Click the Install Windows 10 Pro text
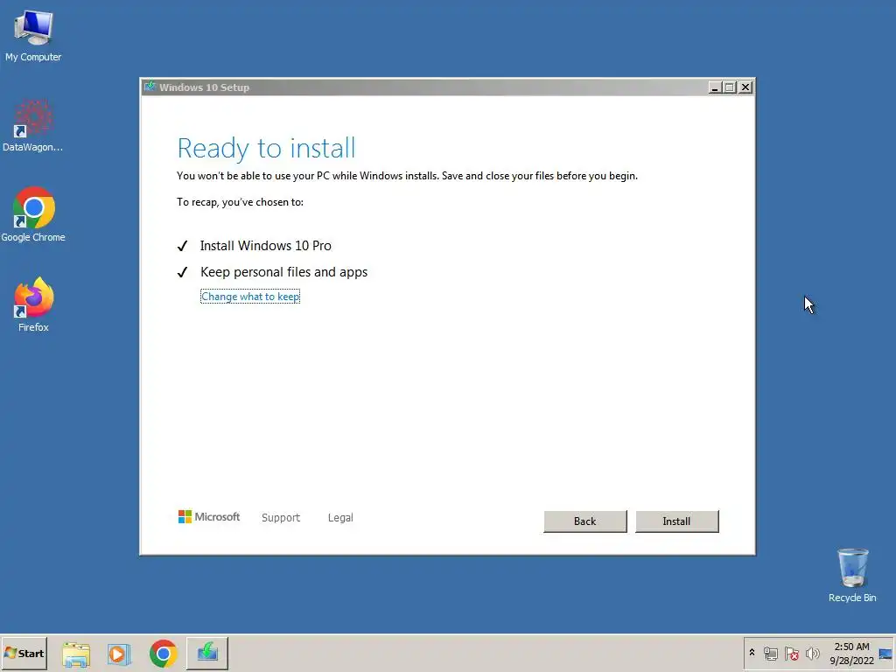896x672 pixels. 266,246
